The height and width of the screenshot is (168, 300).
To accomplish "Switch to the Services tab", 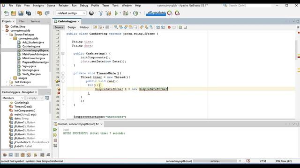I will coord(35,21).
